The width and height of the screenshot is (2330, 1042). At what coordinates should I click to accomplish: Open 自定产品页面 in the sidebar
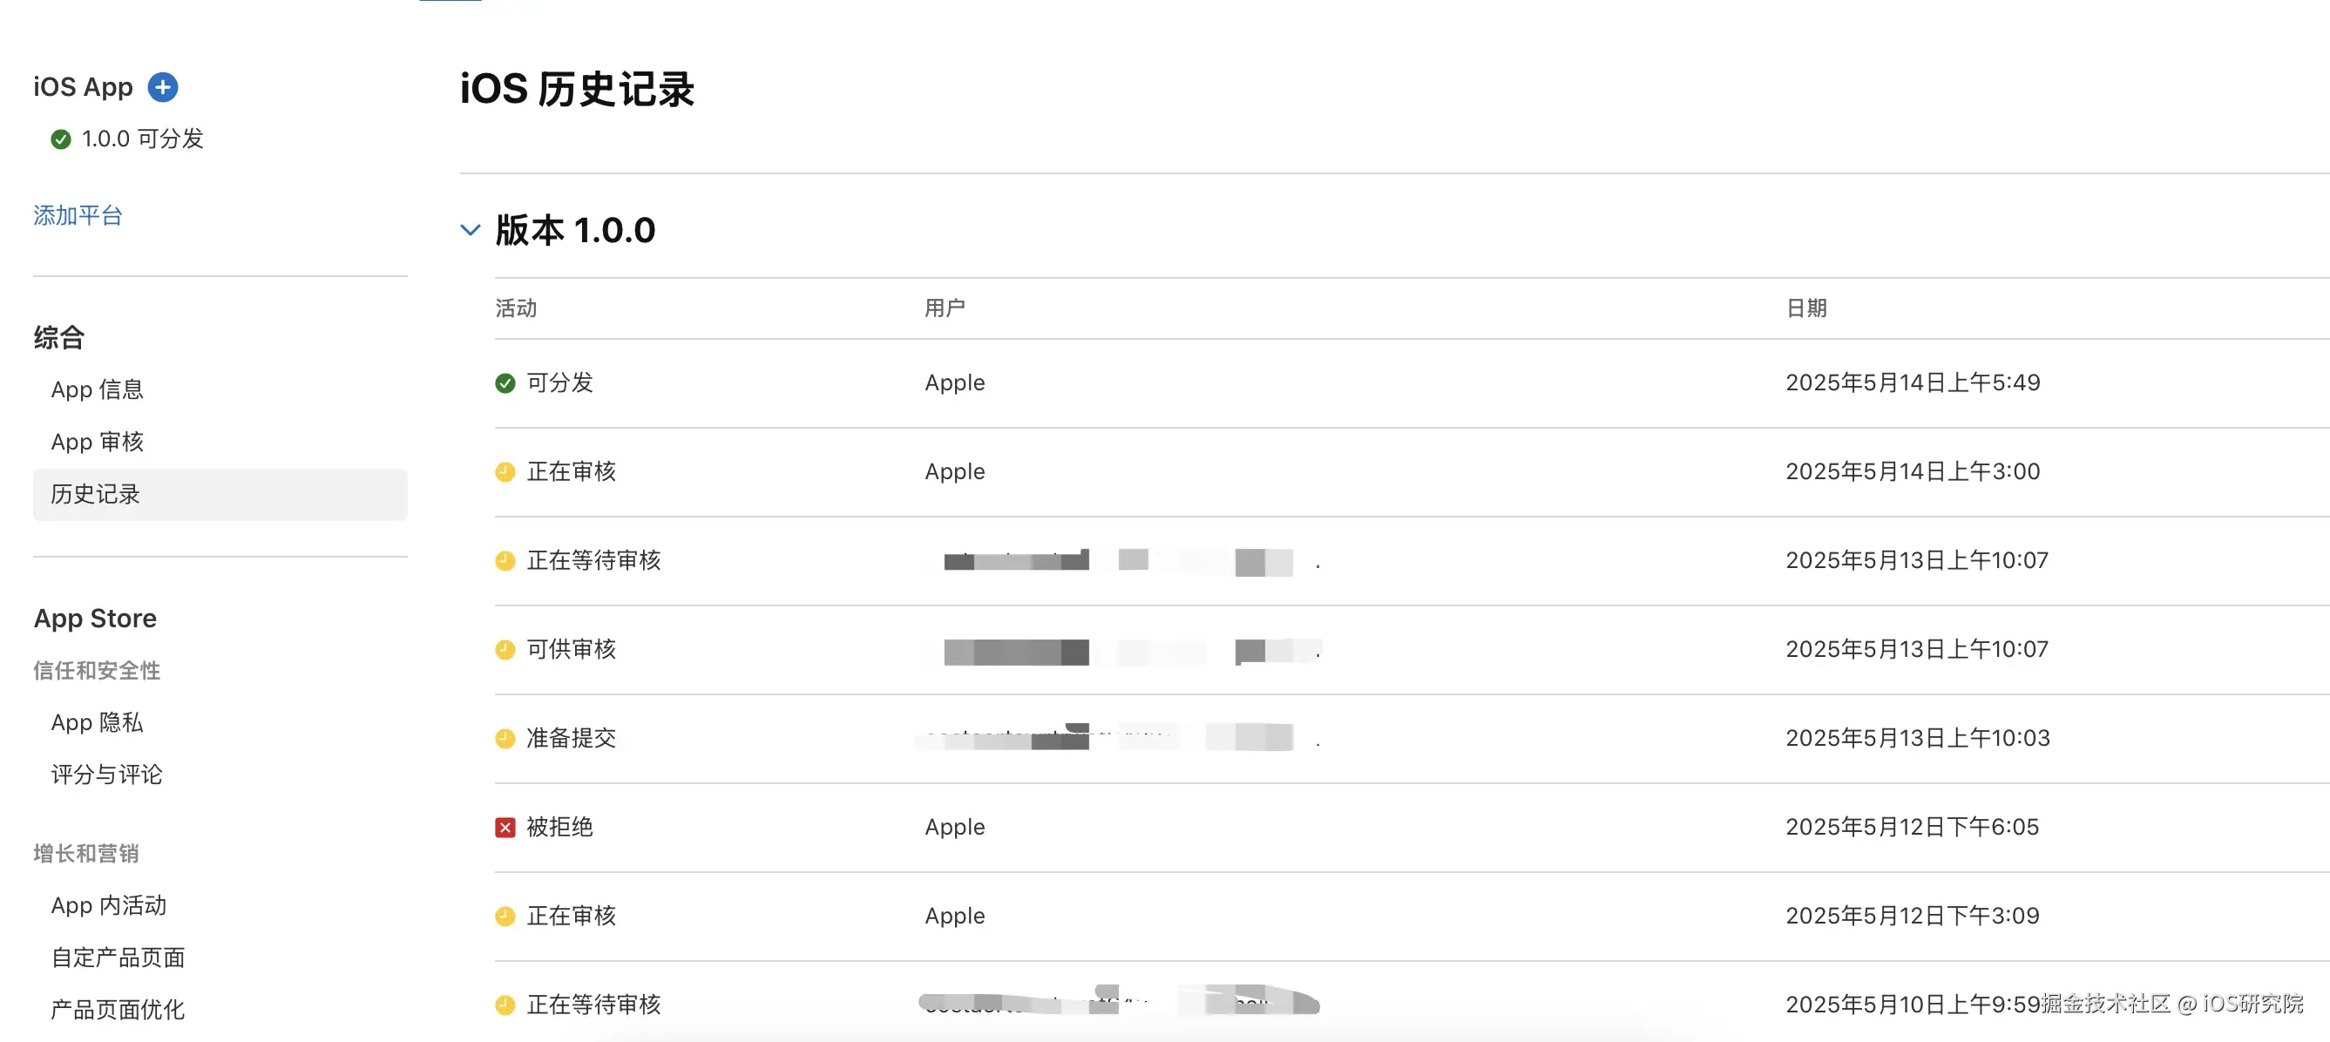click(x=118, y=957)
